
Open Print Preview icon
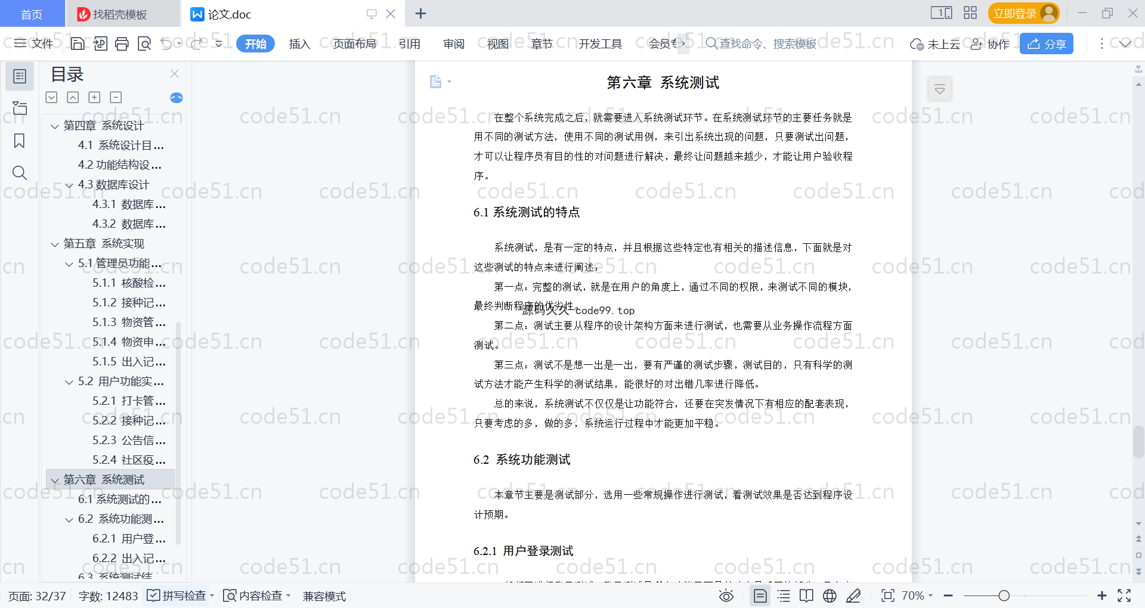point(144,44)
